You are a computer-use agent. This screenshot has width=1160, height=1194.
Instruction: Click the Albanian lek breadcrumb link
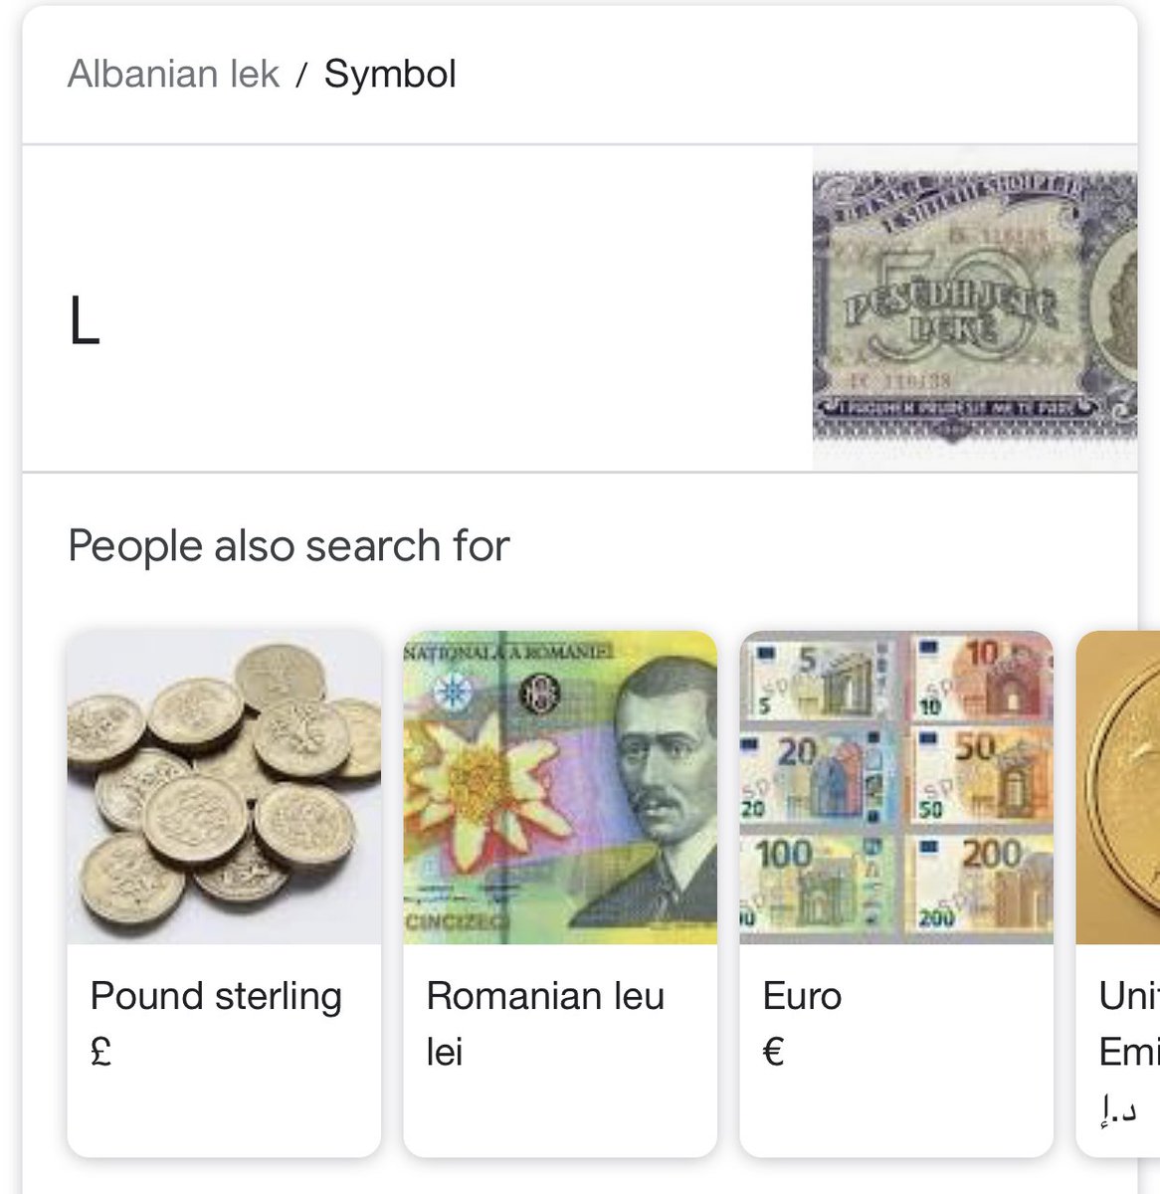click(173, 75)
